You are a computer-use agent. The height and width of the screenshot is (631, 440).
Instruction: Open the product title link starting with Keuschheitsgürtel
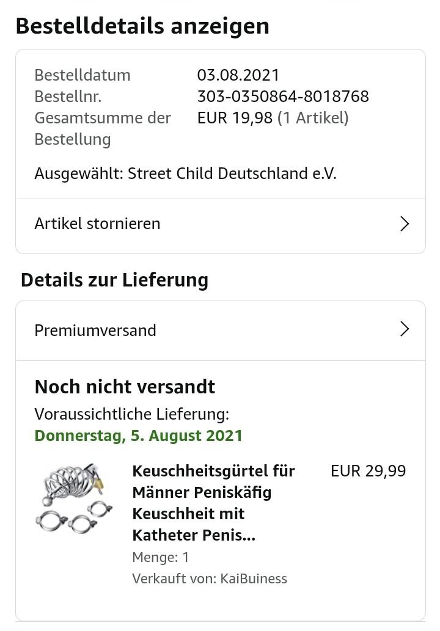pyautogui.click(x=213, y=503)
